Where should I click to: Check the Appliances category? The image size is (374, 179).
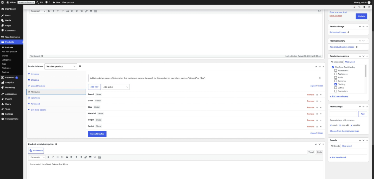(335, 74)
